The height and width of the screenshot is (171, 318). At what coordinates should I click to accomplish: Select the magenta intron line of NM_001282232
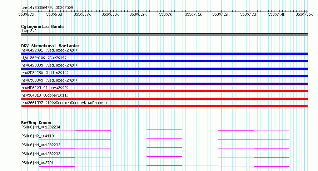(x=164, y=157)
